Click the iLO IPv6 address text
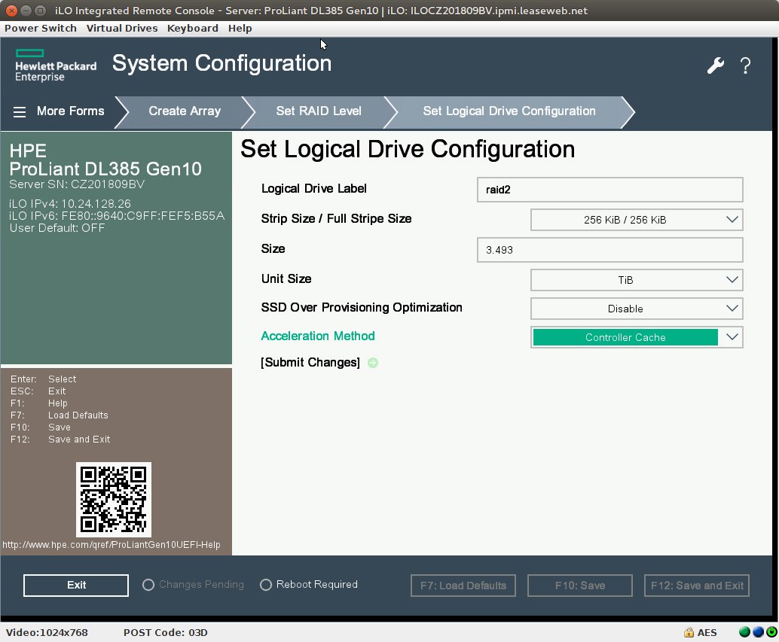This screenshot has width=779, height=642. coord(118,216)
